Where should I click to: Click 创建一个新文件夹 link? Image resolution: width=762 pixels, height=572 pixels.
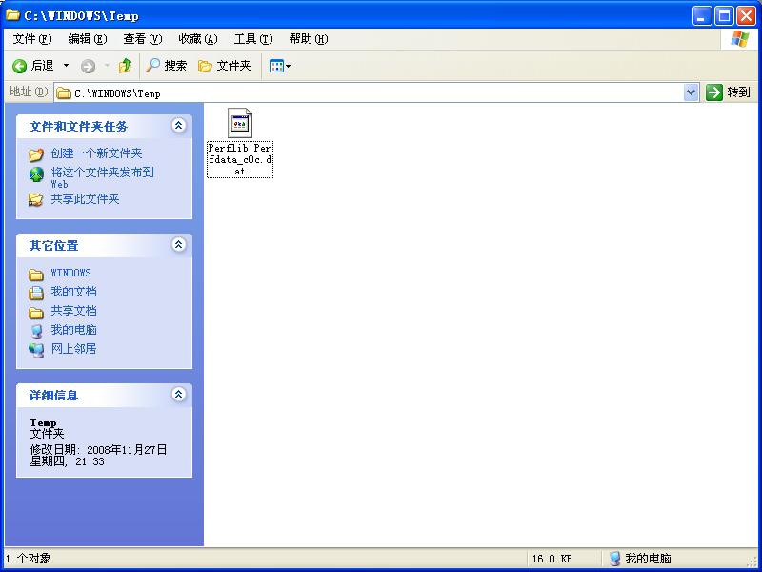[97, 153]
